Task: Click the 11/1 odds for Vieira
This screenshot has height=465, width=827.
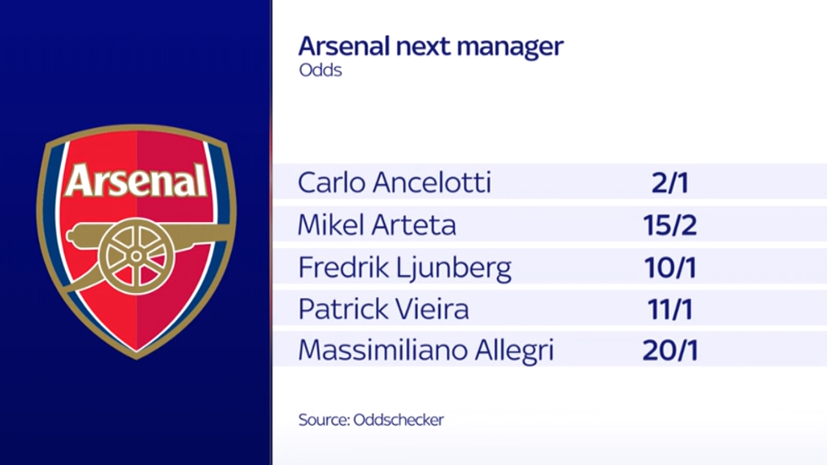Action: click(670, 309)
